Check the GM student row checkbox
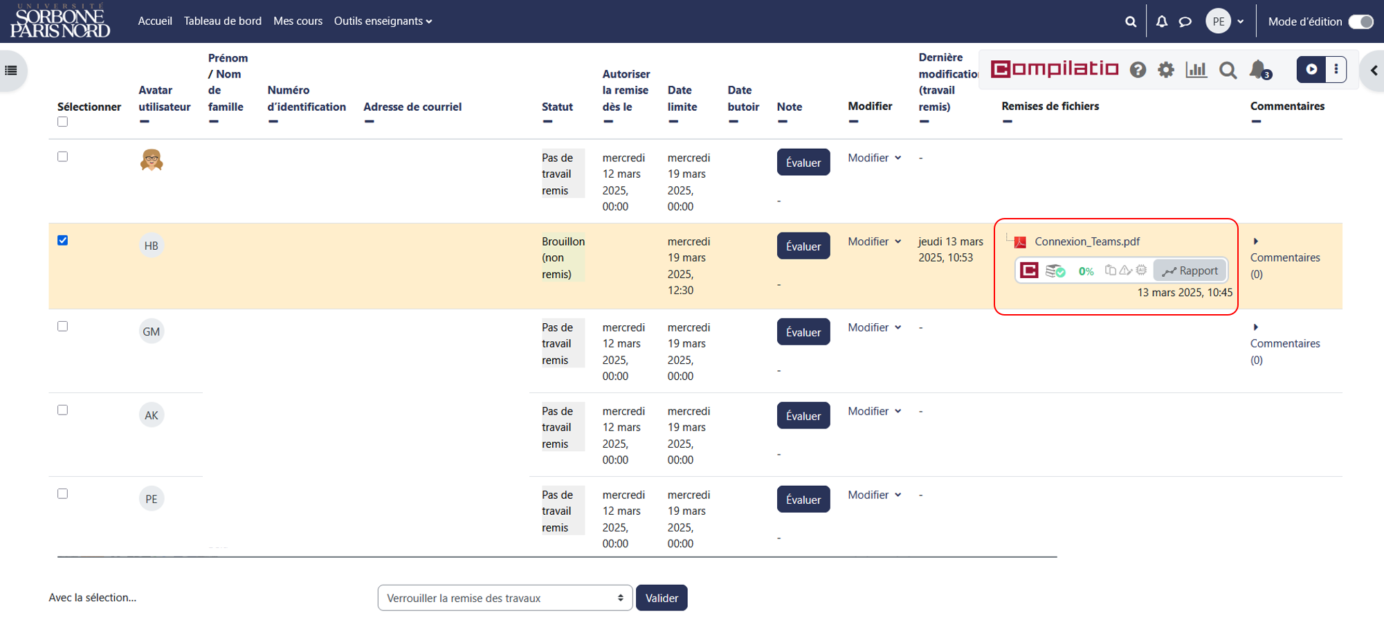The height and width of the screenshot is (629, 1384). (x=63, y=326)
